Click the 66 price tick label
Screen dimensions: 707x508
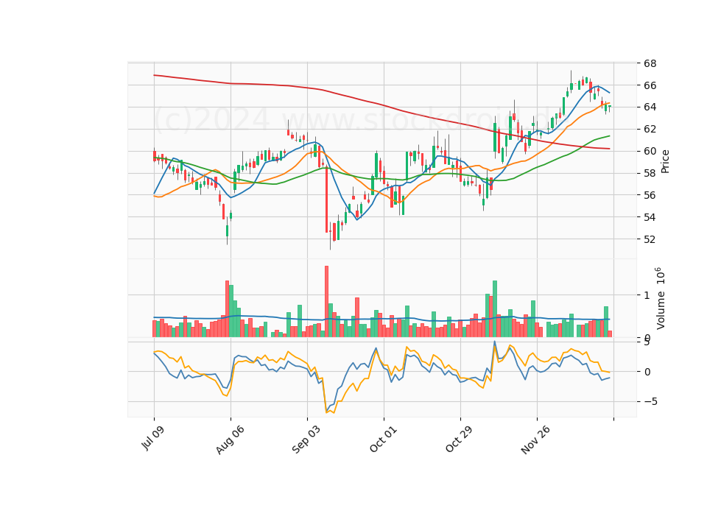pyautogui.click(x=650, y=85)
